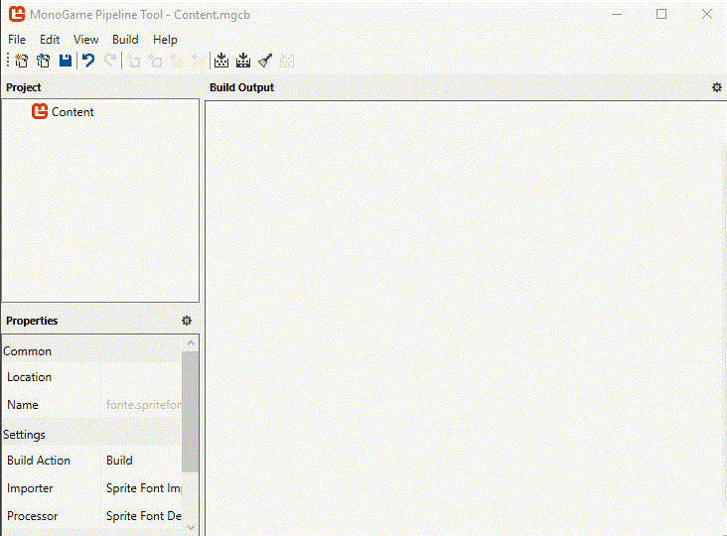
Task: Click the properties scrollbar down arrow
Action: coord(191,528)
